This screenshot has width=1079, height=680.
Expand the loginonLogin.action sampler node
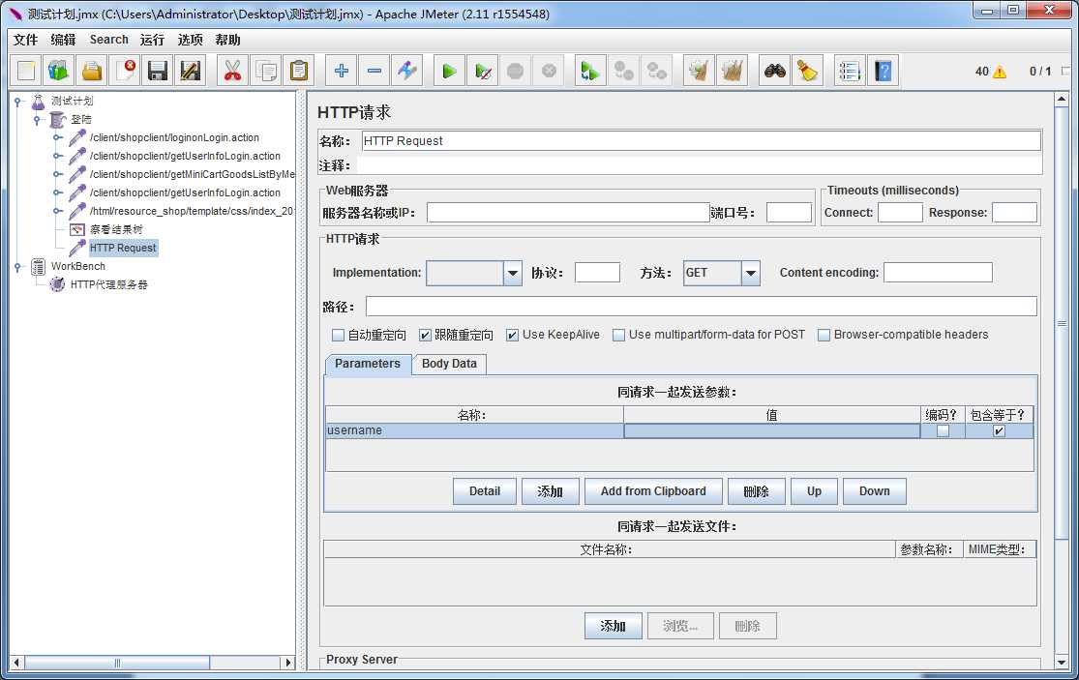[57, 137]
